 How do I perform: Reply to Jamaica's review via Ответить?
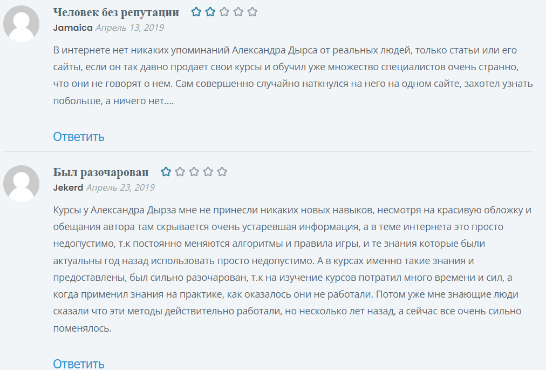[79, 136]
